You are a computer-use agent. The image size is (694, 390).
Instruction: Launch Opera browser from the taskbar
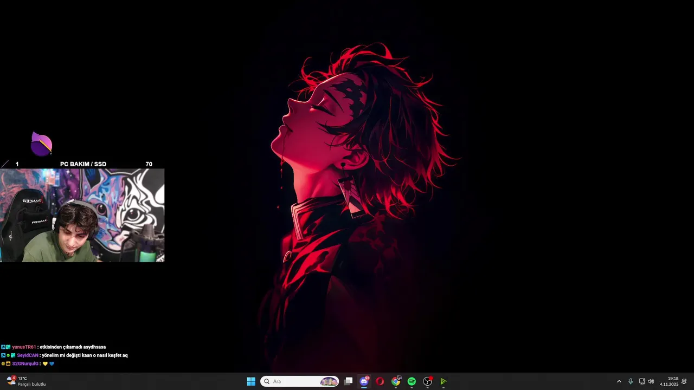pos(380,381)
